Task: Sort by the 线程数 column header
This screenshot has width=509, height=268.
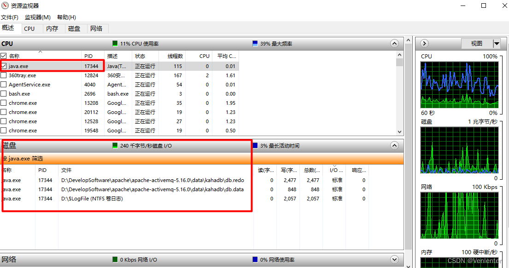Action: pyautogui.click(x=175, y=56)
